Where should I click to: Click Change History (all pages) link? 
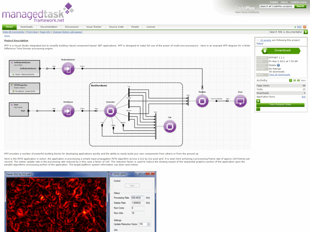click(x=67, y=32)
